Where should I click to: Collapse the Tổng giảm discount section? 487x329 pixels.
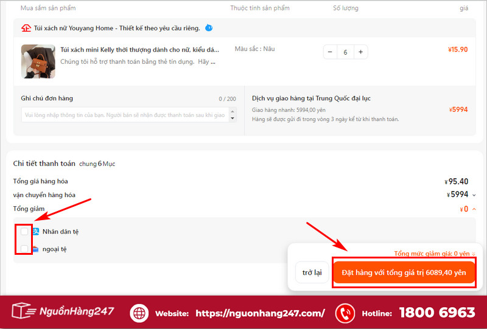(474, 209)
